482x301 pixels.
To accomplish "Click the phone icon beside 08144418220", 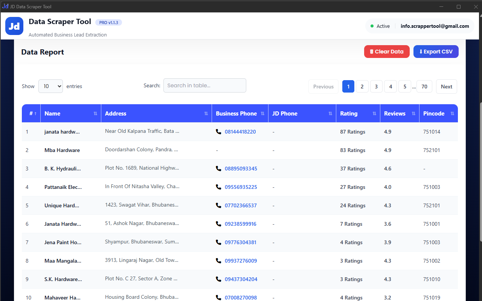I will click(x=218, y=132).
